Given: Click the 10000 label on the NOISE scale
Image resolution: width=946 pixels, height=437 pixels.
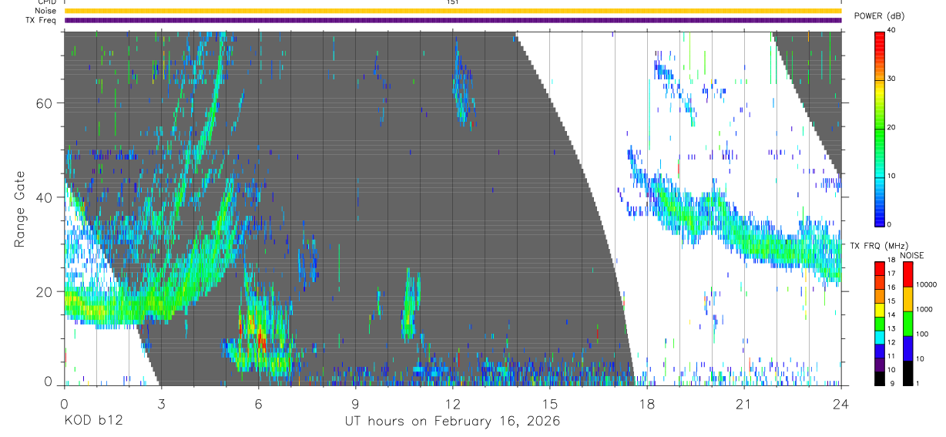Looking at the screenshot, I should coord(926,284).
